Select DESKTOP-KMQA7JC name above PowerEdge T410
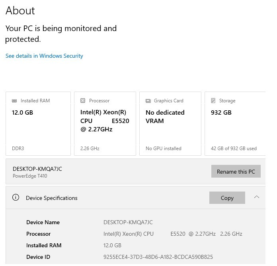Image resolution: width=277 pixels, height=266 pixels. [37, 169]
